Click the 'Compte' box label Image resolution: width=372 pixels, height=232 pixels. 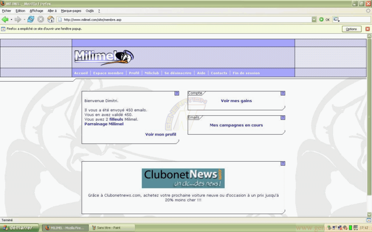[x=195, y=93]
